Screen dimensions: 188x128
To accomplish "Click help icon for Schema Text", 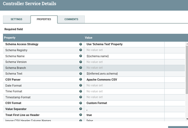I will tap(81, 74).
